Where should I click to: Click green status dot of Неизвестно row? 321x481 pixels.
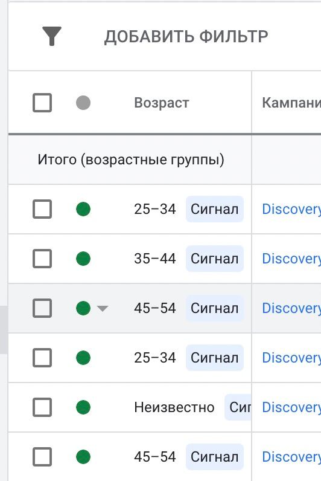83,407
